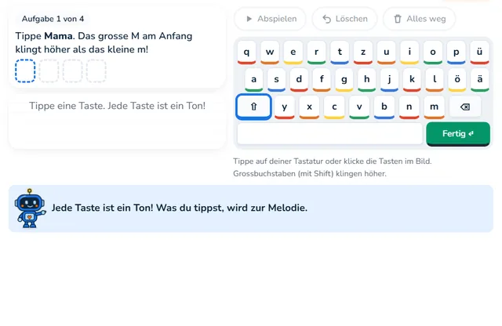This screenshot has height=326, width=502.
Task: Tap the y key
Action: point(284,107)
